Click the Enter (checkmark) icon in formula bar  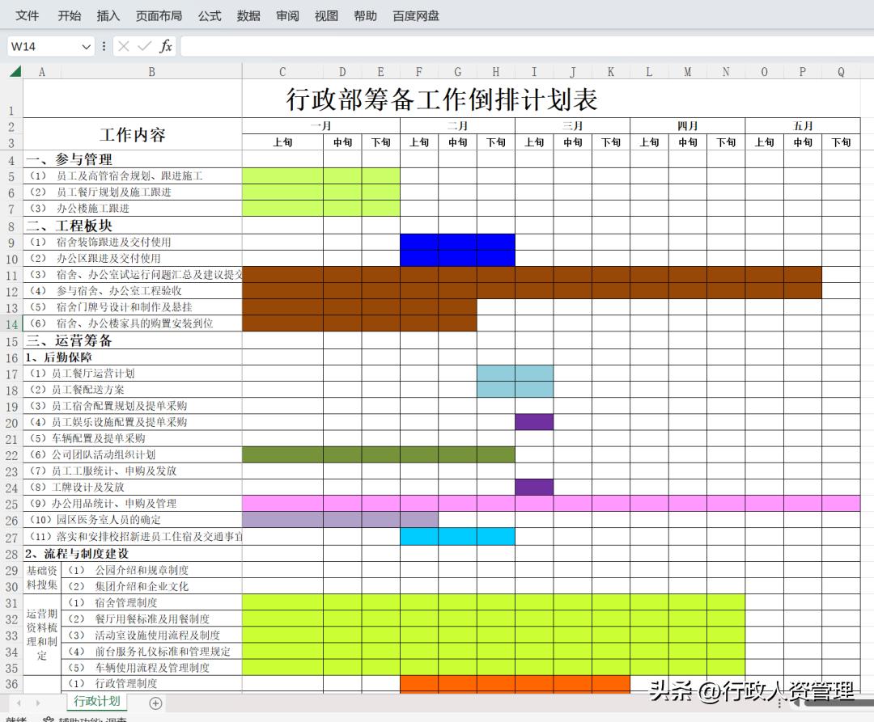(x=143, y=46)
